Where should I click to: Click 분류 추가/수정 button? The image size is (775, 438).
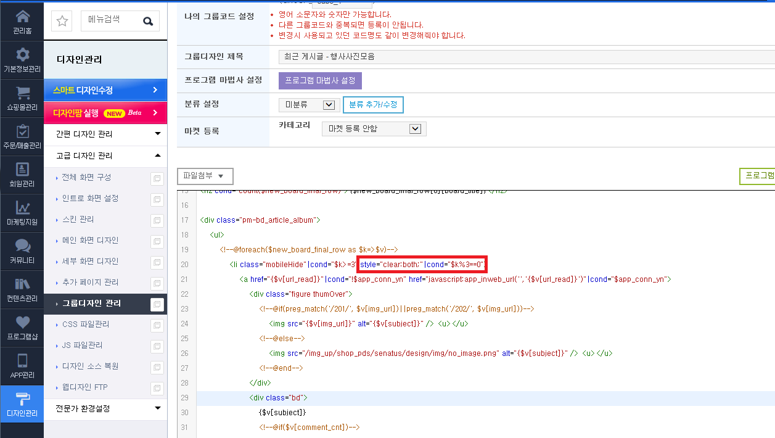373,105
